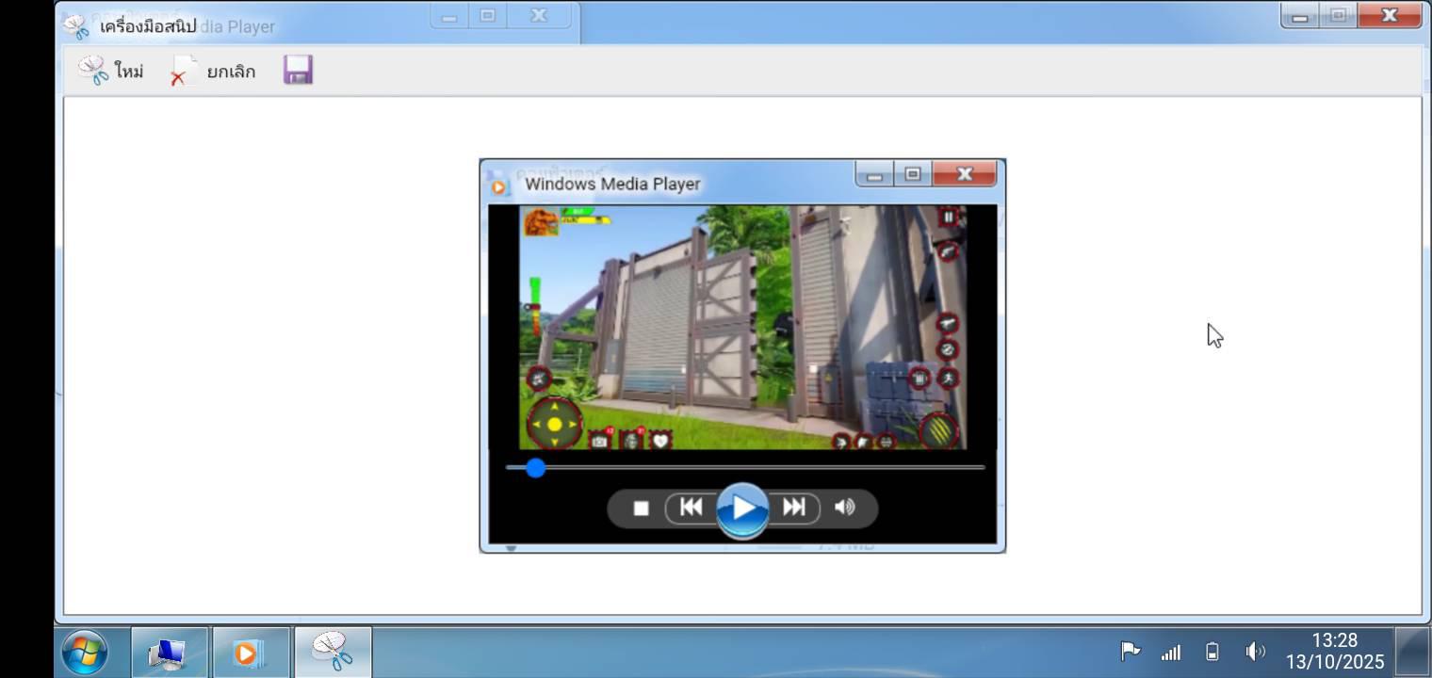Image resolution: width=1432 pixels, height=678 pixels.
Task: Click the network signal tray icon
Action: (x=1171, y=652)
